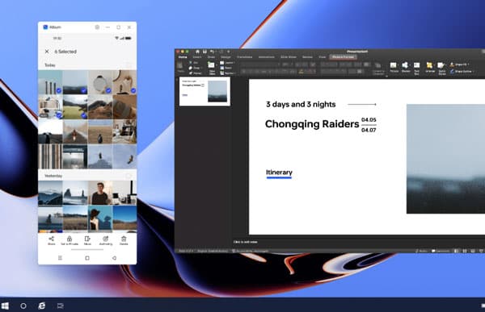
Task: Click the 'Itinerary' heading on slide
Action: 279,173
